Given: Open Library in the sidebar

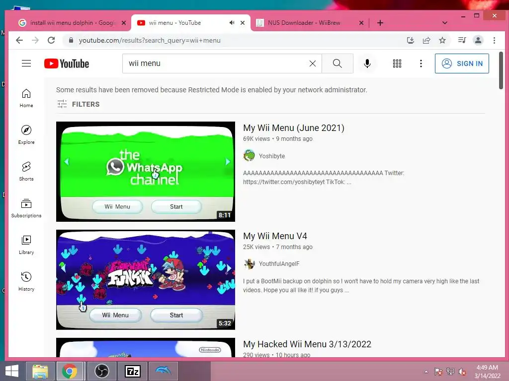Looking at the screenshot, I should [26, 245].
